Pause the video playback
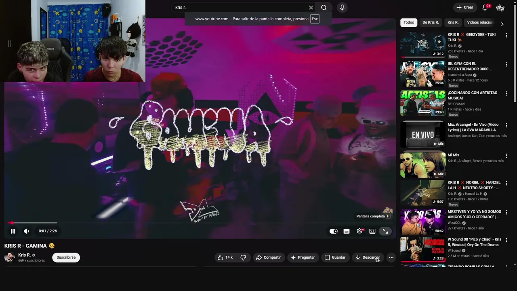517x291 pixels. 13,231
